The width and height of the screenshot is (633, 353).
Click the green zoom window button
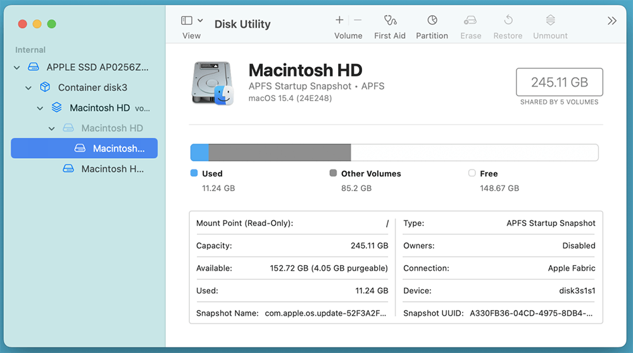[52, 24]
